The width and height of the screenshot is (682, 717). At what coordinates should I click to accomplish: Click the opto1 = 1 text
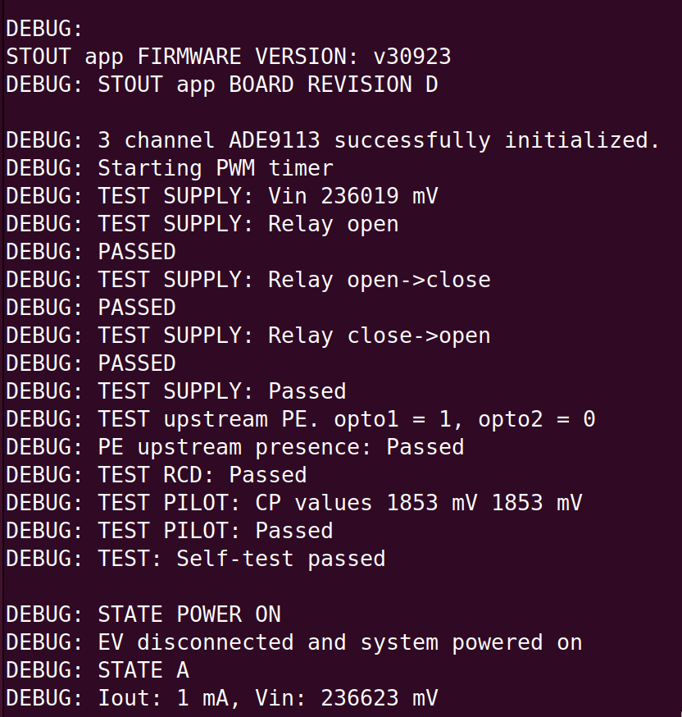[398, 419]
